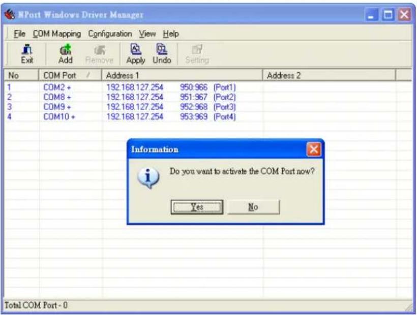Viewport: 417px width, 315px height.
Task: Click the blue info icon in dialog
Action: (x=148, y=178)
